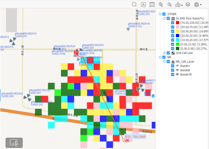The image size is (209, 149).
Task: Click the Grid Cell Line layer icon
Action: click(x=173, y=53)
